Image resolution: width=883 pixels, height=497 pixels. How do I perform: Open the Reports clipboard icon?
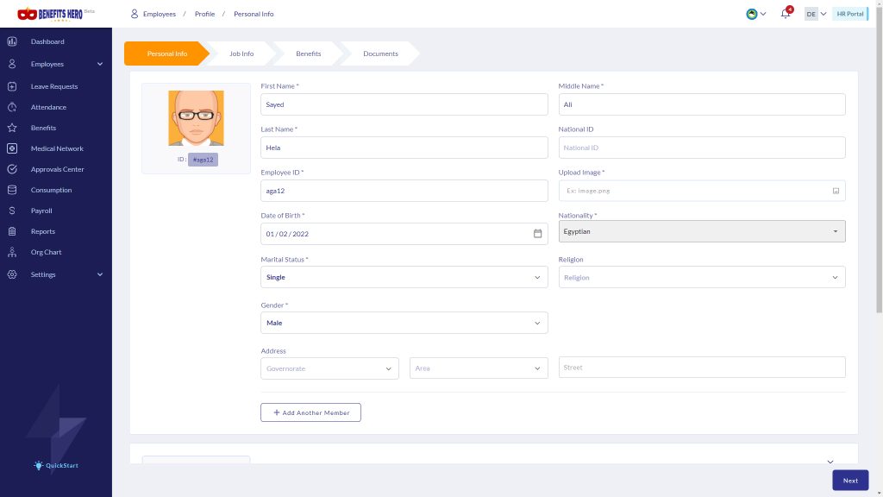[12, 231]
